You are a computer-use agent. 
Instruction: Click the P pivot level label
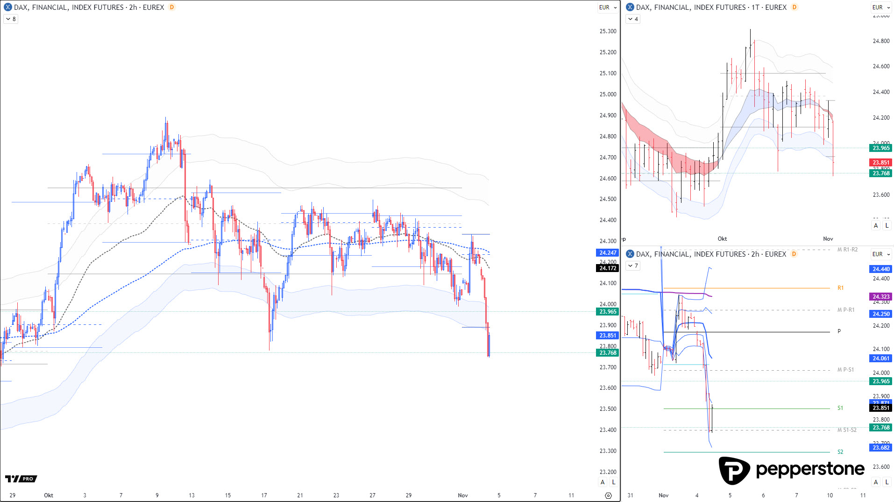pyautogui.click(x=839, y=331)
